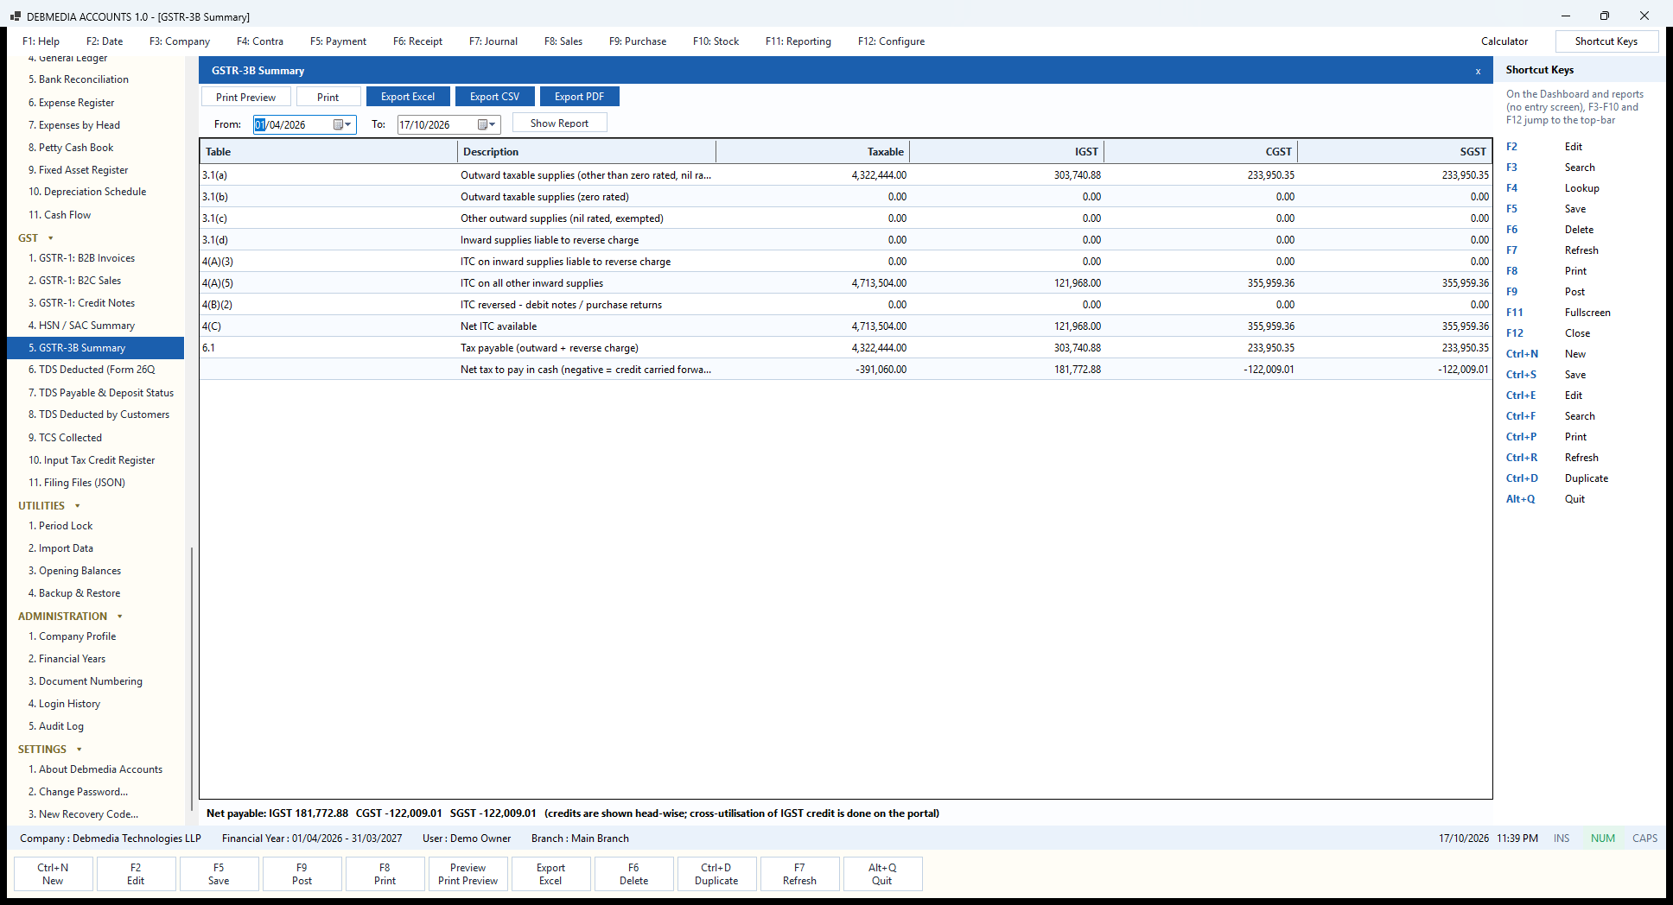Click Export Excel in the report toolbar
This screenshot has height=905, width=1673.
(x=408, y=97)
